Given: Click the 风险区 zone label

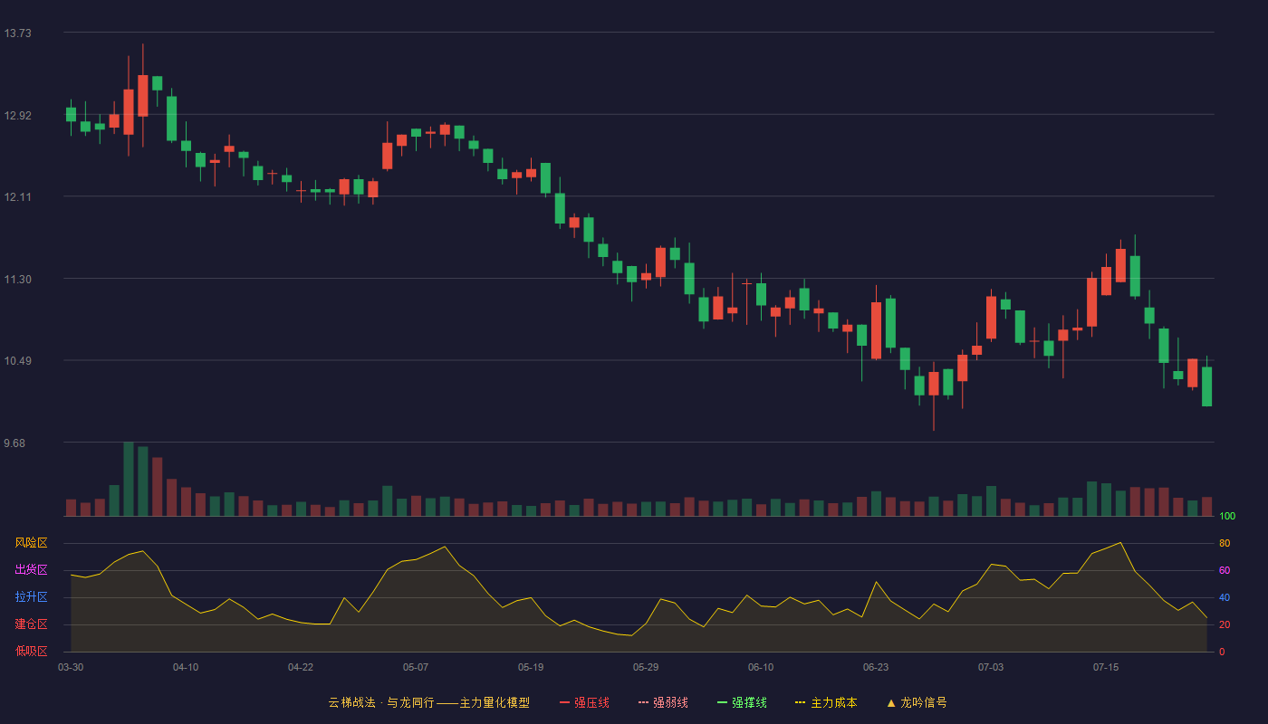Looking at the screenshot, I should pyautogui.click(x=31, y=543).
